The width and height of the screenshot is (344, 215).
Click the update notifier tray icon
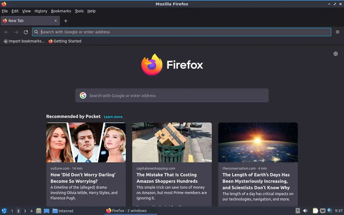pos(330,211)
